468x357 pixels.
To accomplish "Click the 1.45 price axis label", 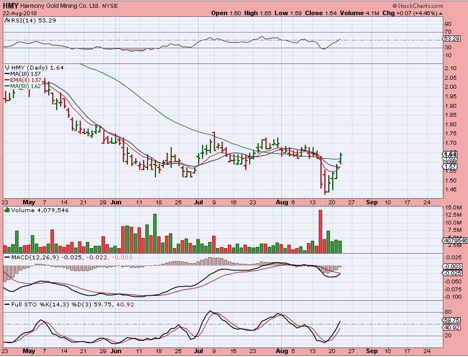I will (451, 190).
